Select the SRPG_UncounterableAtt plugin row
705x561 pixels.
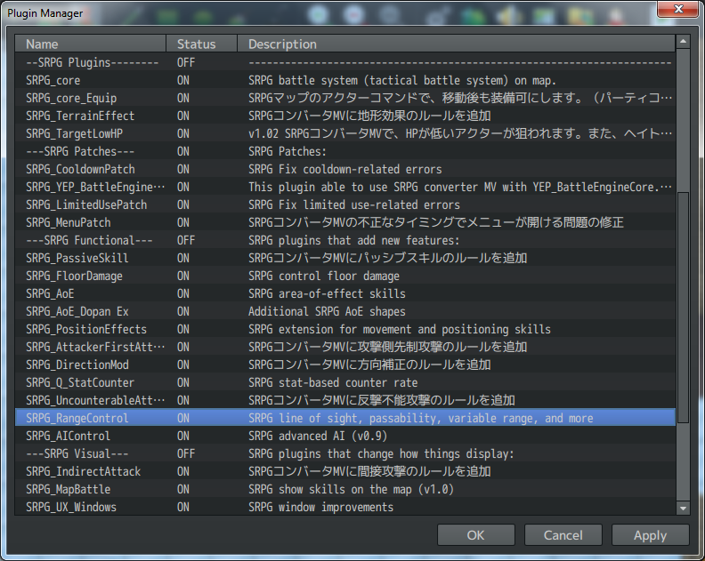(x=344, y=400)
